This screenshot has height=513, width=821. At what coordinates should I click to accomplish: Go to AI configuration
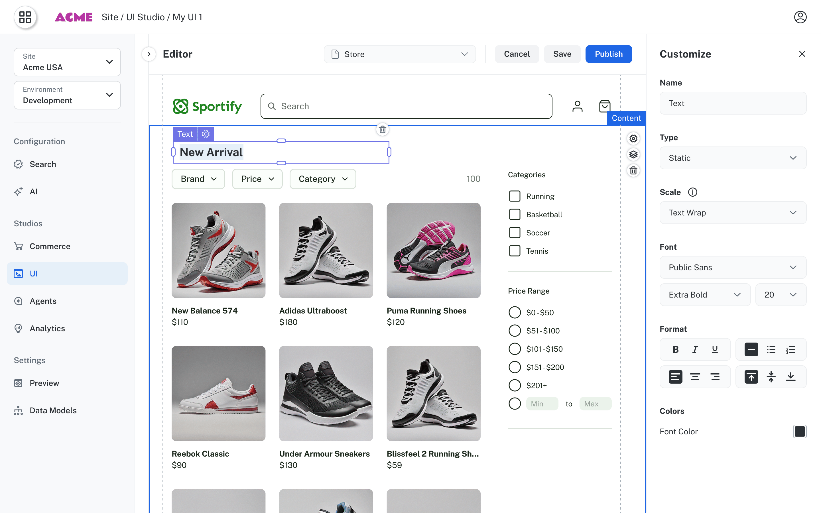pyautogui.click(x=67, y=192)
